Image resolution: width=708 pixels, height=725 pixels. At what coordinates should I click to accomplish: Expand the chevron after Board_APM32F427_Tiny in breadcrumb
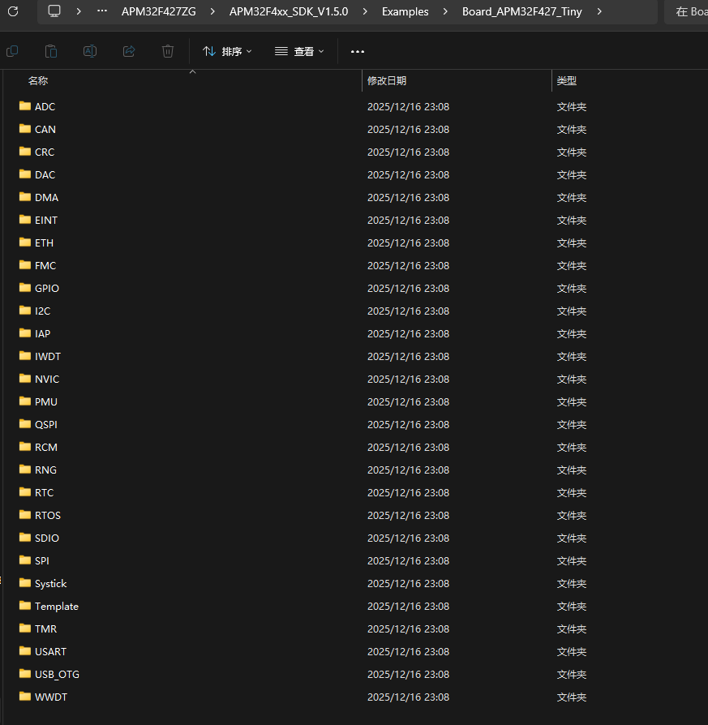[599, 11]
